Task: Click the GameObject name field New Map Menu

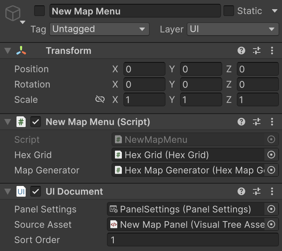Action: (x=135, y=11)
